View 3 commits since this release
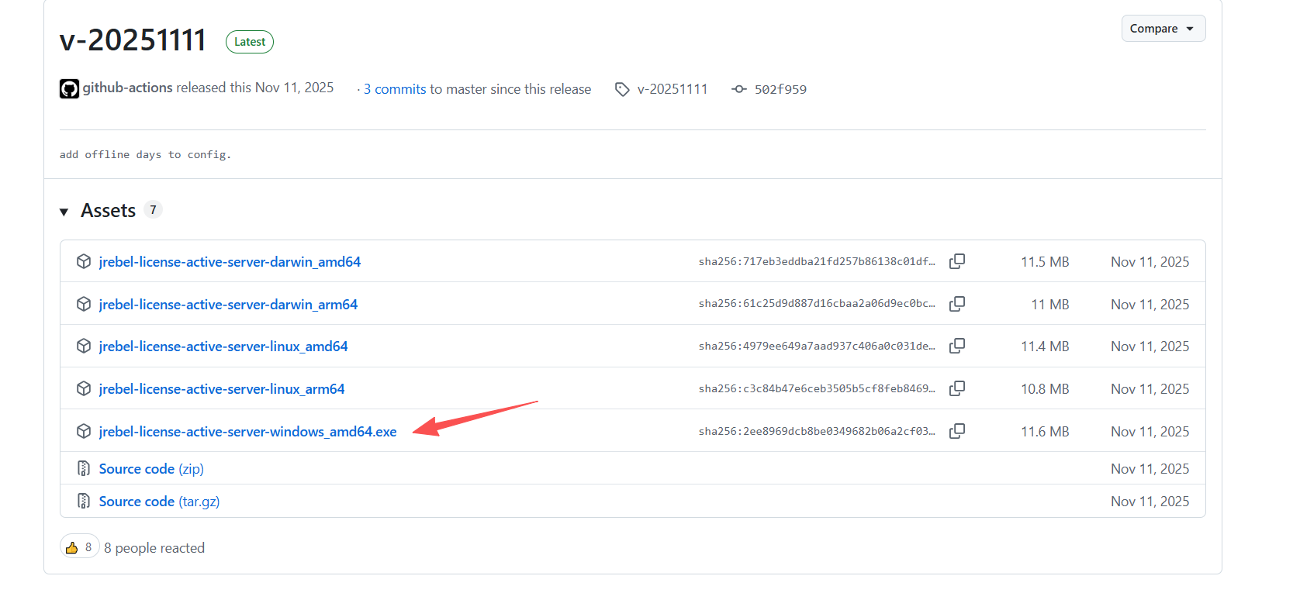Screen dimensions: 1300x600 pyautogui.click(x=395, y=89)
